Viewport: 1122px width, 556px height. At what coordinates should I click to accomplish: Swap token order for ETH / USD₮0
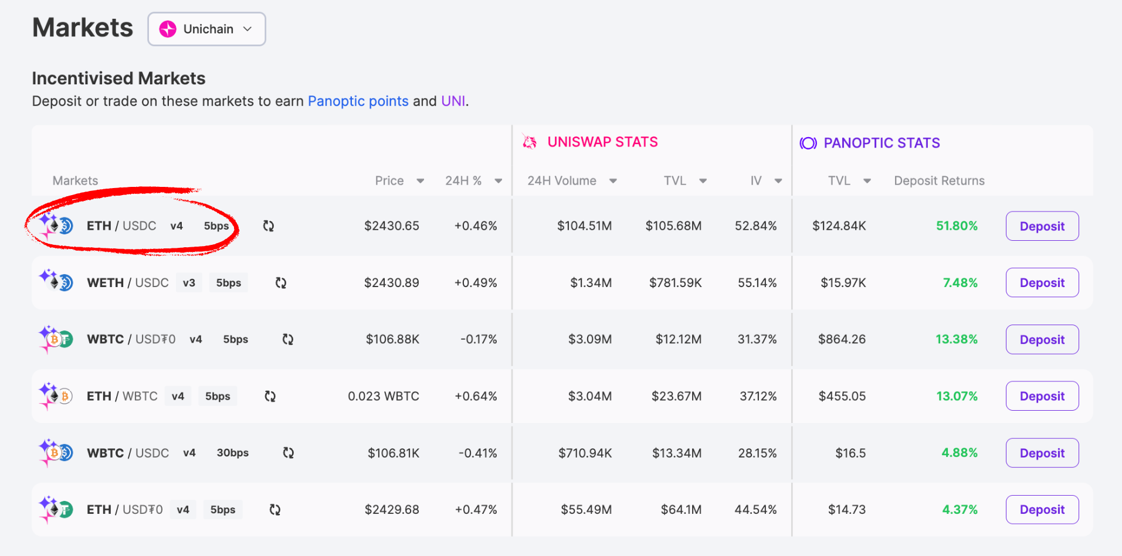click(274, 510)
